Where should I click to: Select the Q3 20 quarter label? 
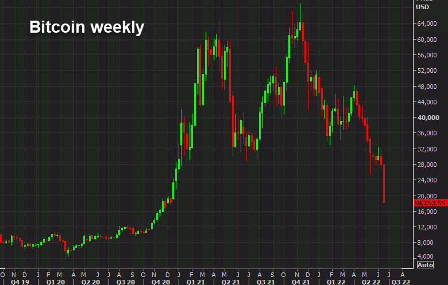pos(126,282)
